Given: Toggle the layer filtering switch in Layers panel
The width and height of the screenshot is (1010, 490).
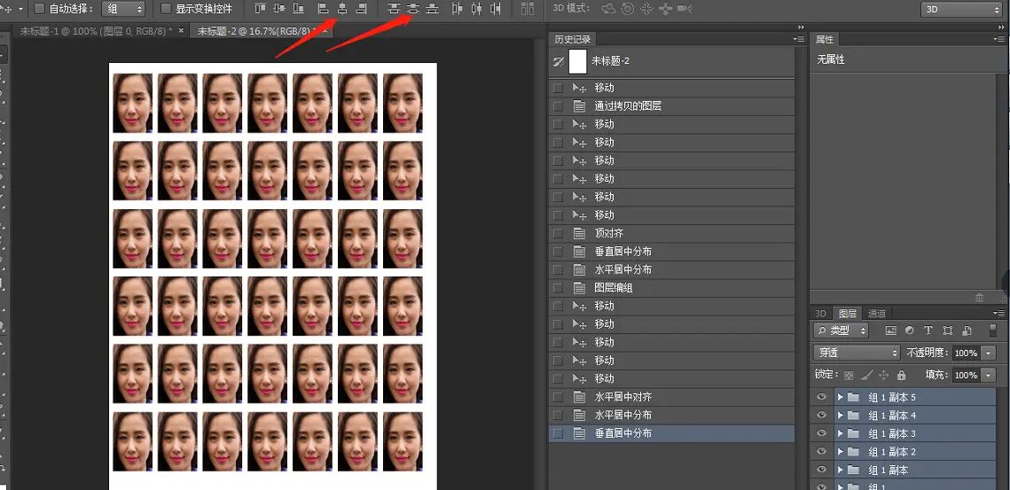Looking at the screenshot, I should click(x=992, y=330).
